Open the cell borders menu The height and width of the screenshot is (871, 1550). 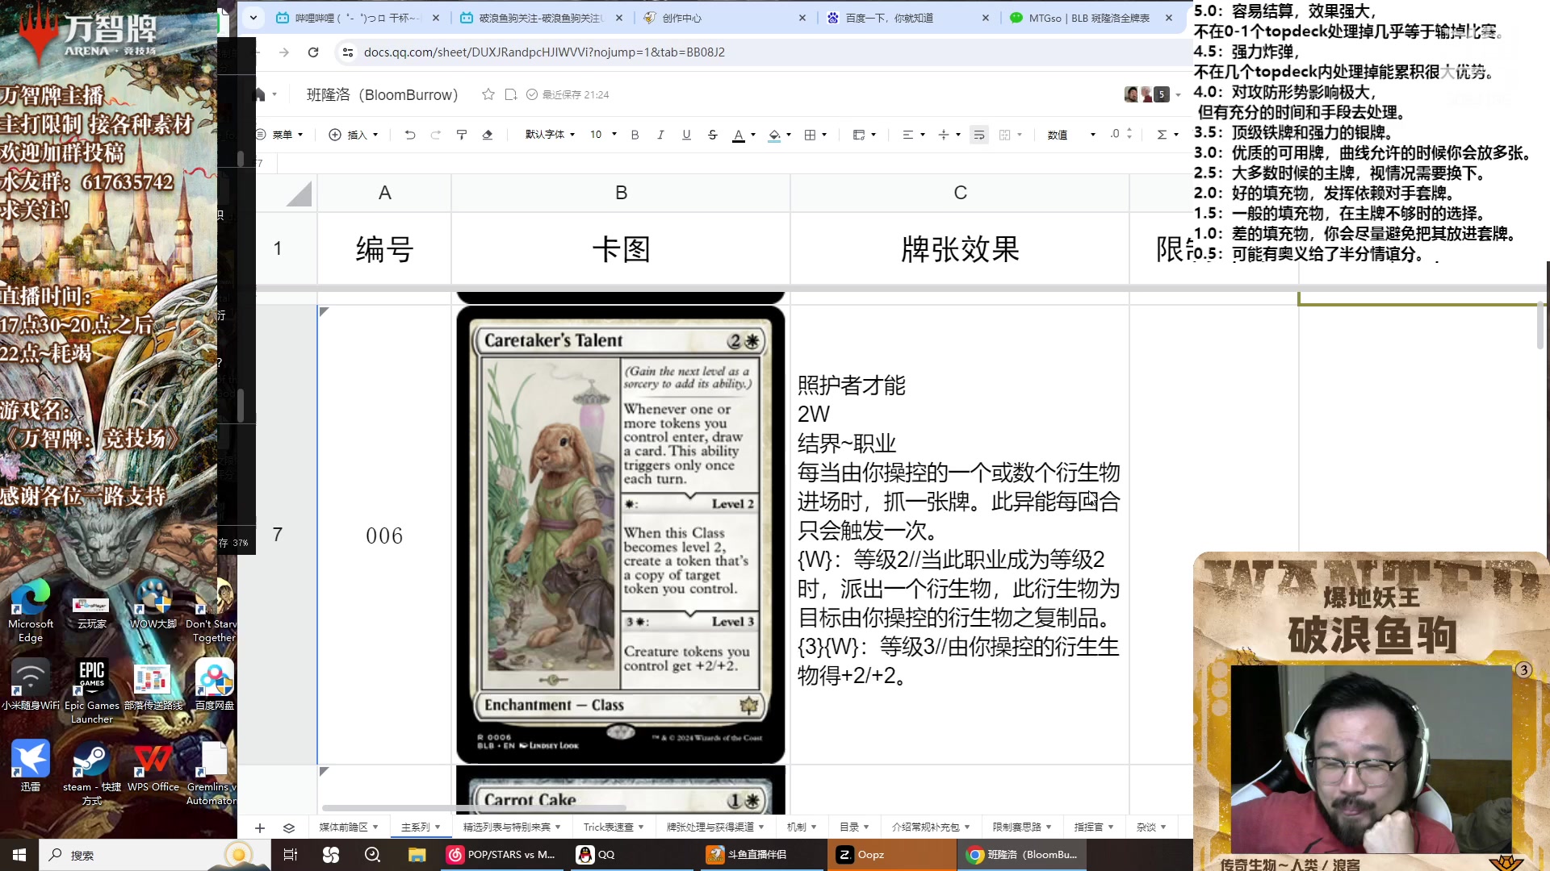pyautogui.click(x=815, y=135)
